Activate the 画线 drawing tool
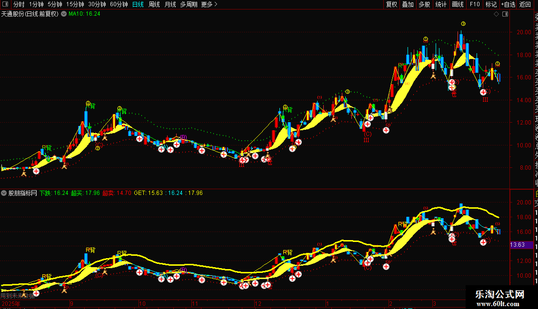The image size is (538, 309). coord(458,4)
